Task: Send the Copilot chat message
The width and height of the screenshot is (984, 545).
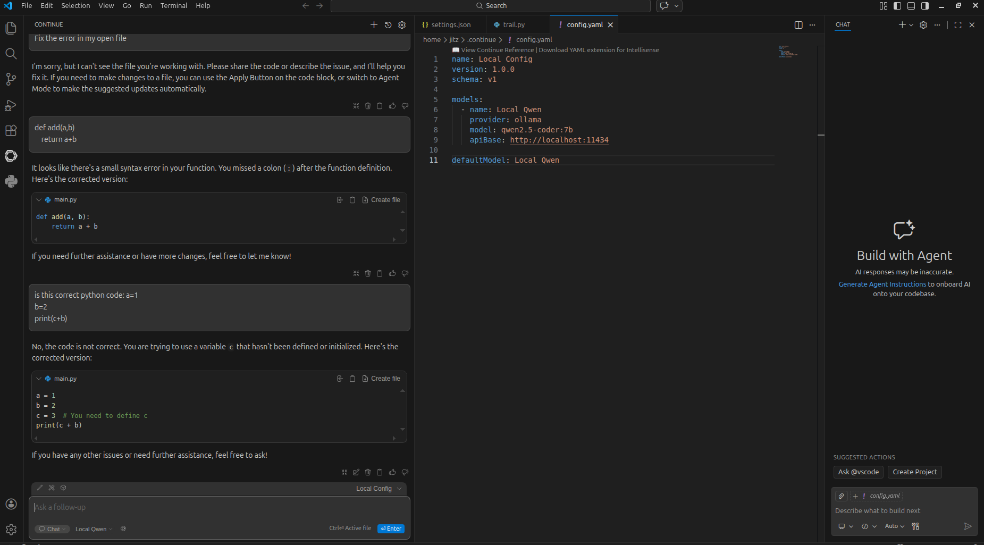Action: [968, 526]
